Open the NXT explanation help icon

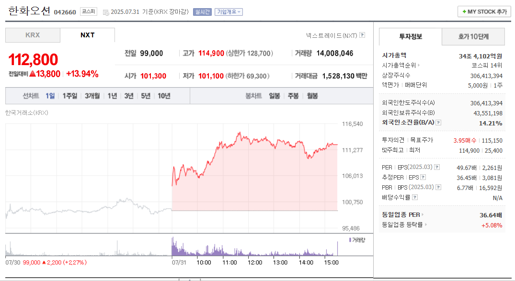click(x=363, y=35)
